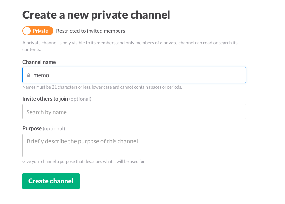The image size is (285, 204).
Task: Click "(optional)" beside the Purpose label
Action: pyautogui.click(x=54, y=128)
